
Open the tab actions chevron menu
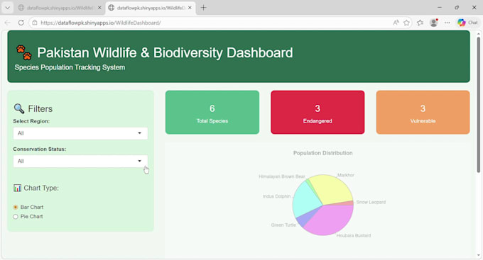tap(7, 8)
